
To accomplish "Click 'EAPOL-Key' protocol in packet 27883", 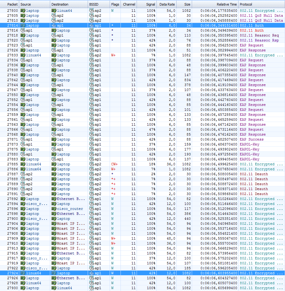I will coord(249,159).
